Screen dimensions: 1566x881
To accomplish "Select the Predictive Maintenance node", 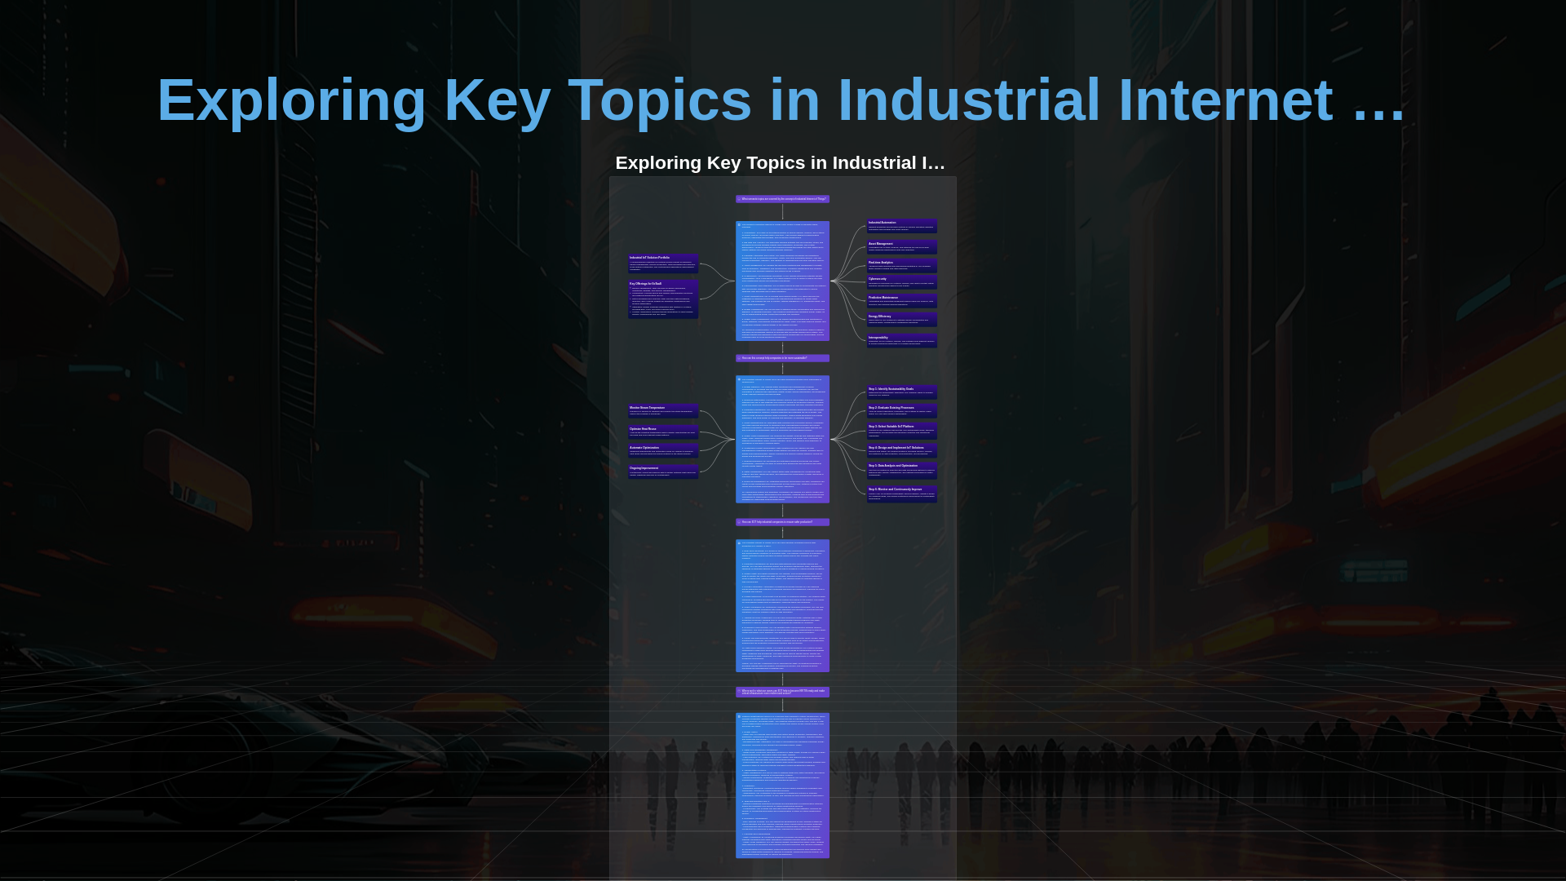I will [901, 299].
